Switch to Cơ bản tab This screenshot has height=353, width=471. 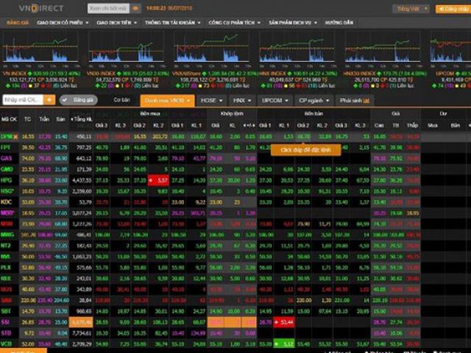coord(121,100)
